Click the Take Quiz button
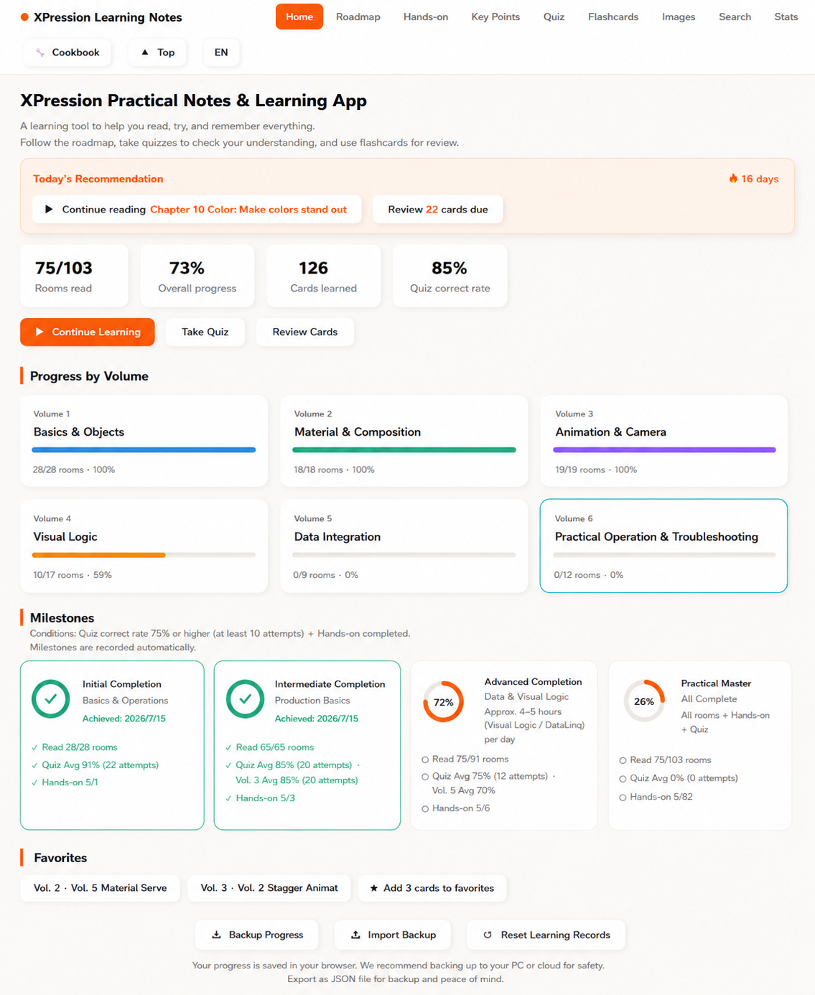 [x=205, y=332]
